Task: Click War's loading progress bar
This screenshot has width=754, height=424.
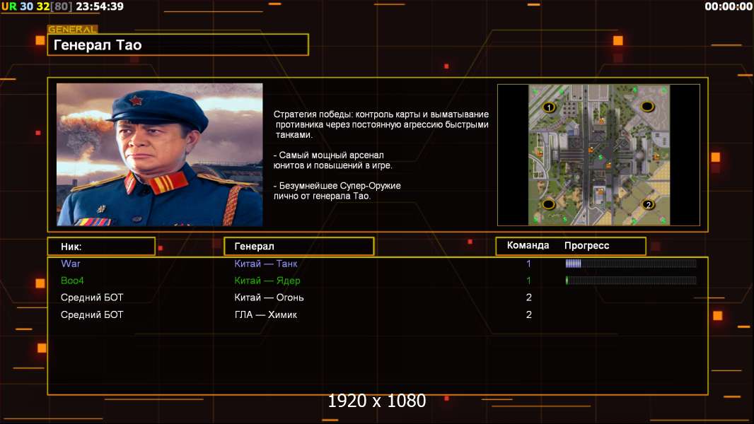Action: point(631,263)
